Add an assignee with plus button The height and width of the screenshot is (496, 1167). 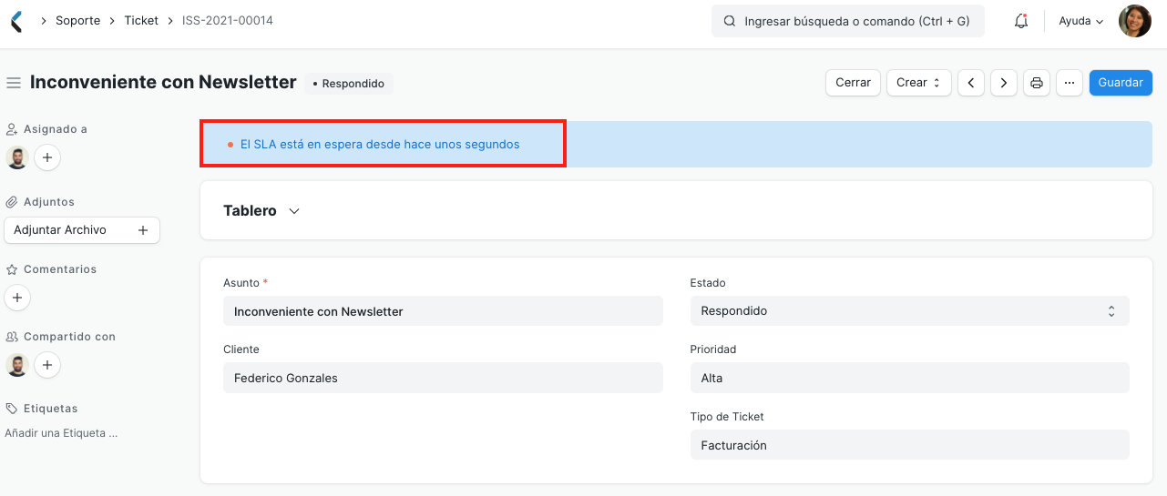click(47, 157)
